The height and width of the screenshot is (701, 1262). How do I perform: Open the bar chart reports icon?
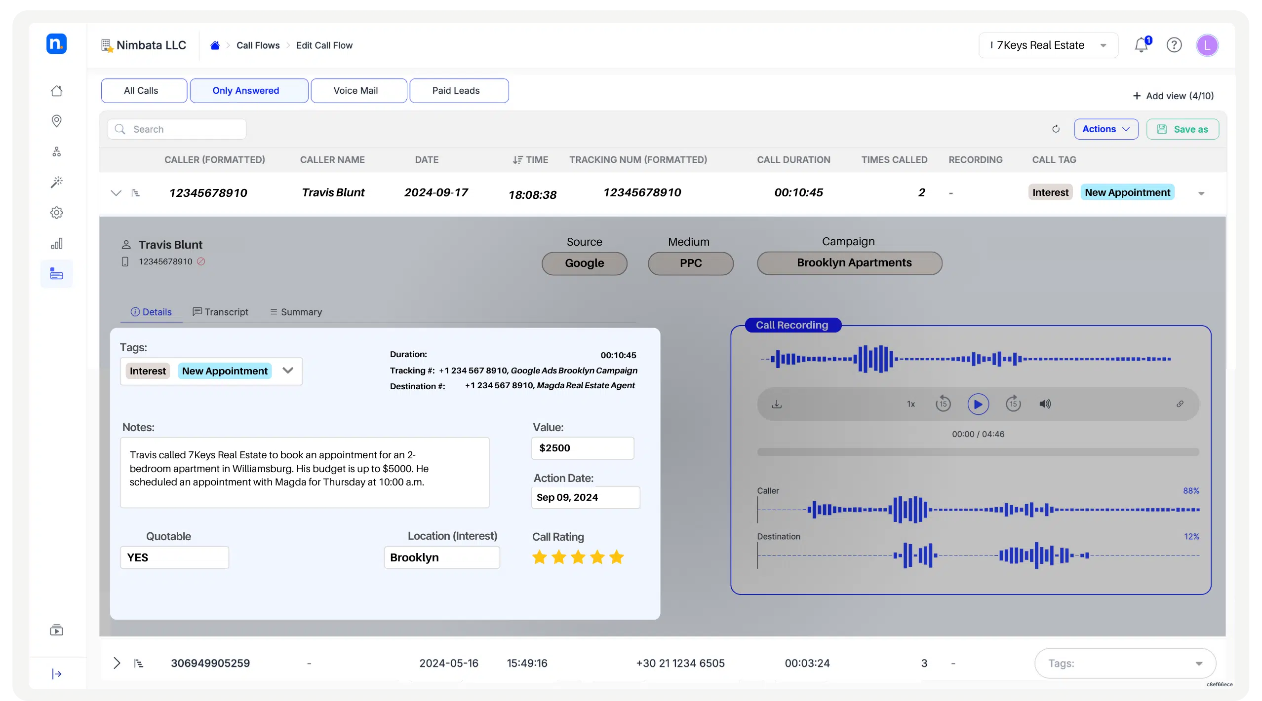click(57, 244)
